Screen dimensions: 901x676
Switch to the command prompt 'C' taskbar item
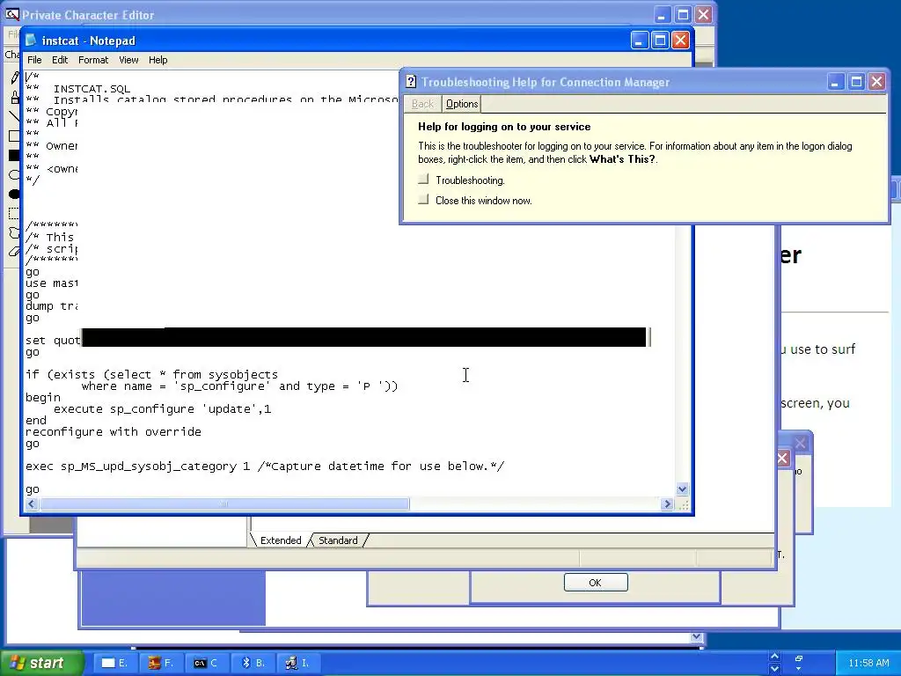pyautogui.click(x=206, y=663)
